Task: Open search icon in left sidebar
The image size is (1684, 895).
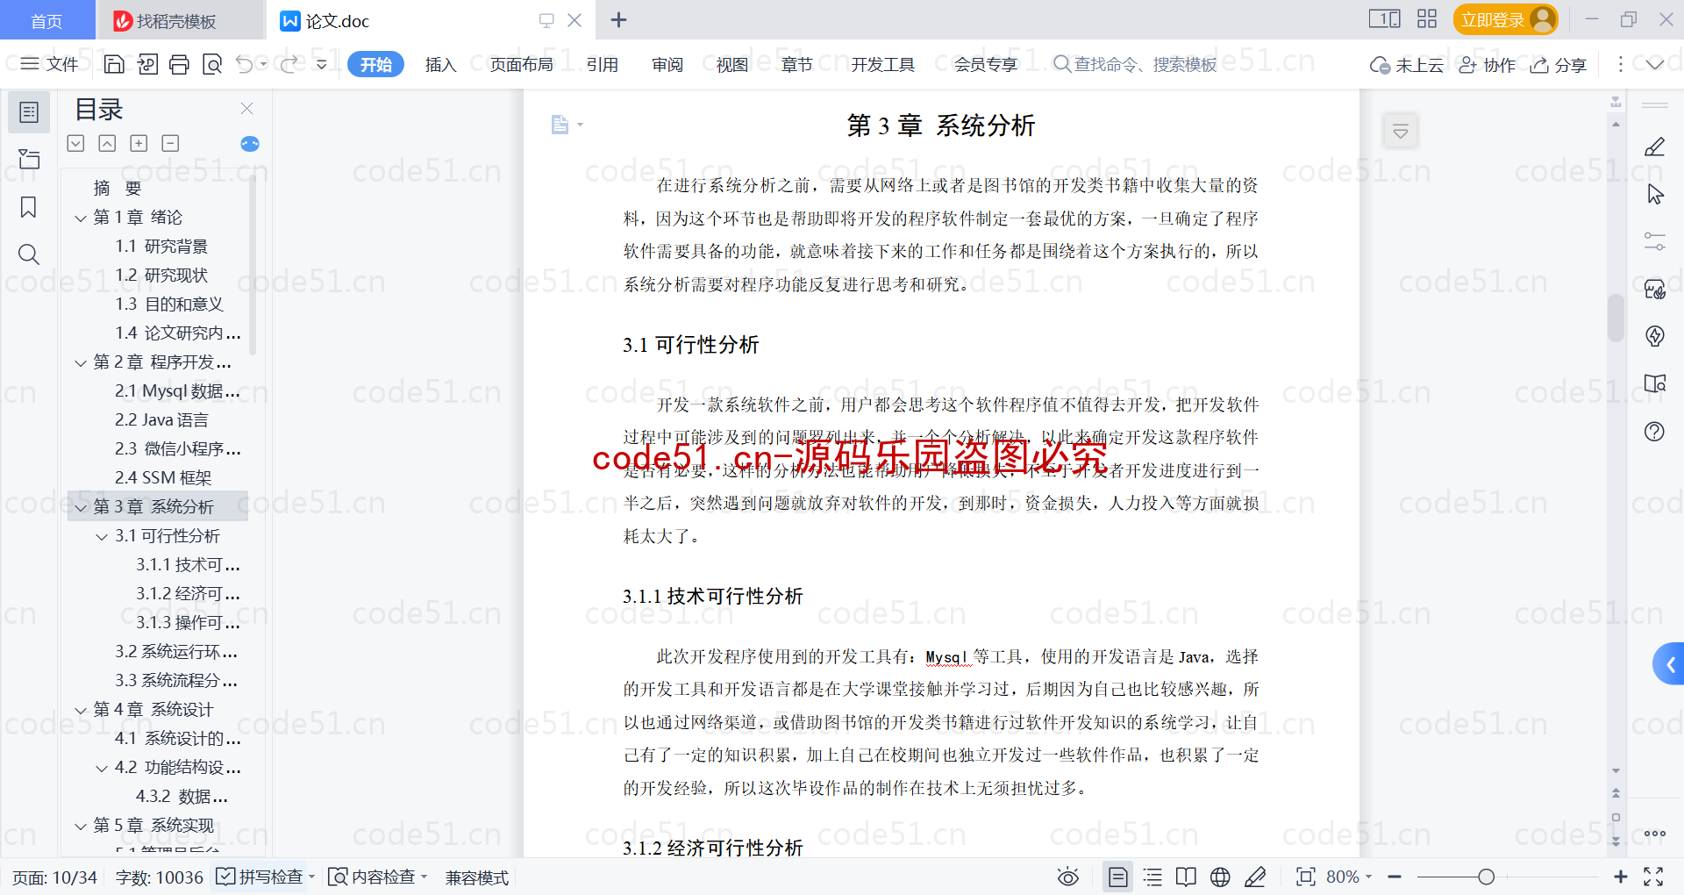Action: [x=29, y=254]
